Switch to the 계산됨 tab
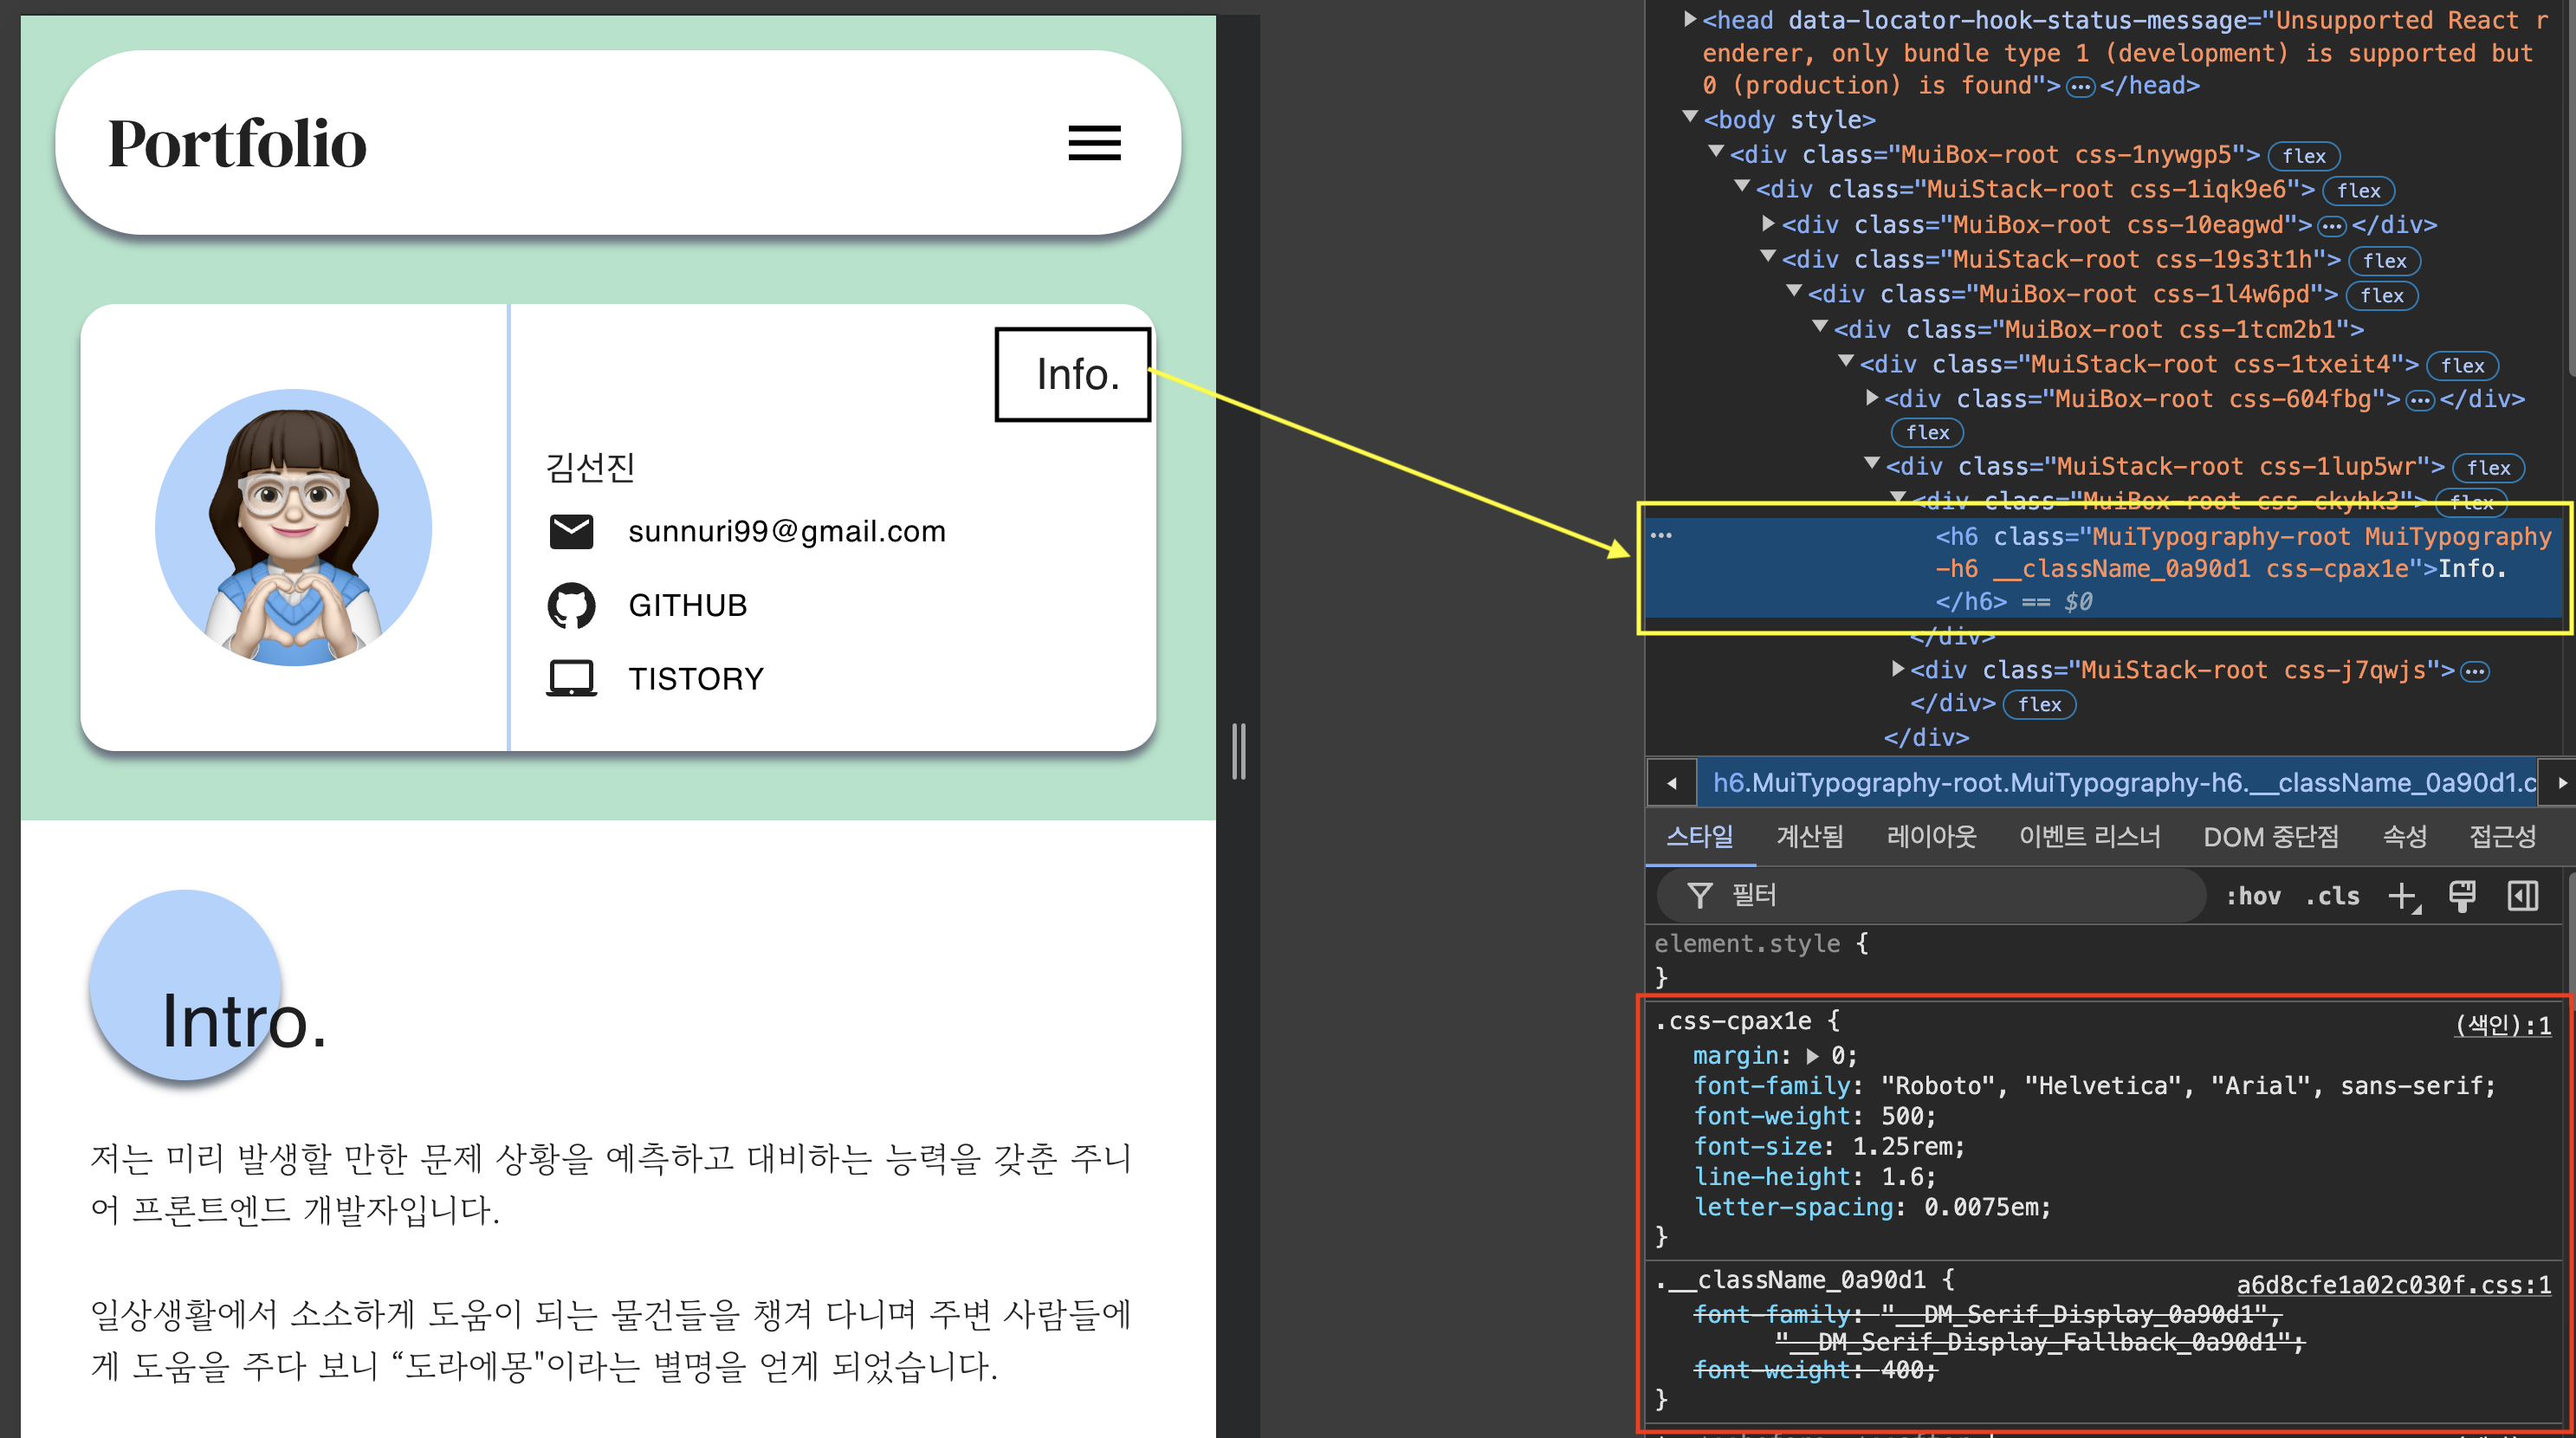 click(1809, 836)
